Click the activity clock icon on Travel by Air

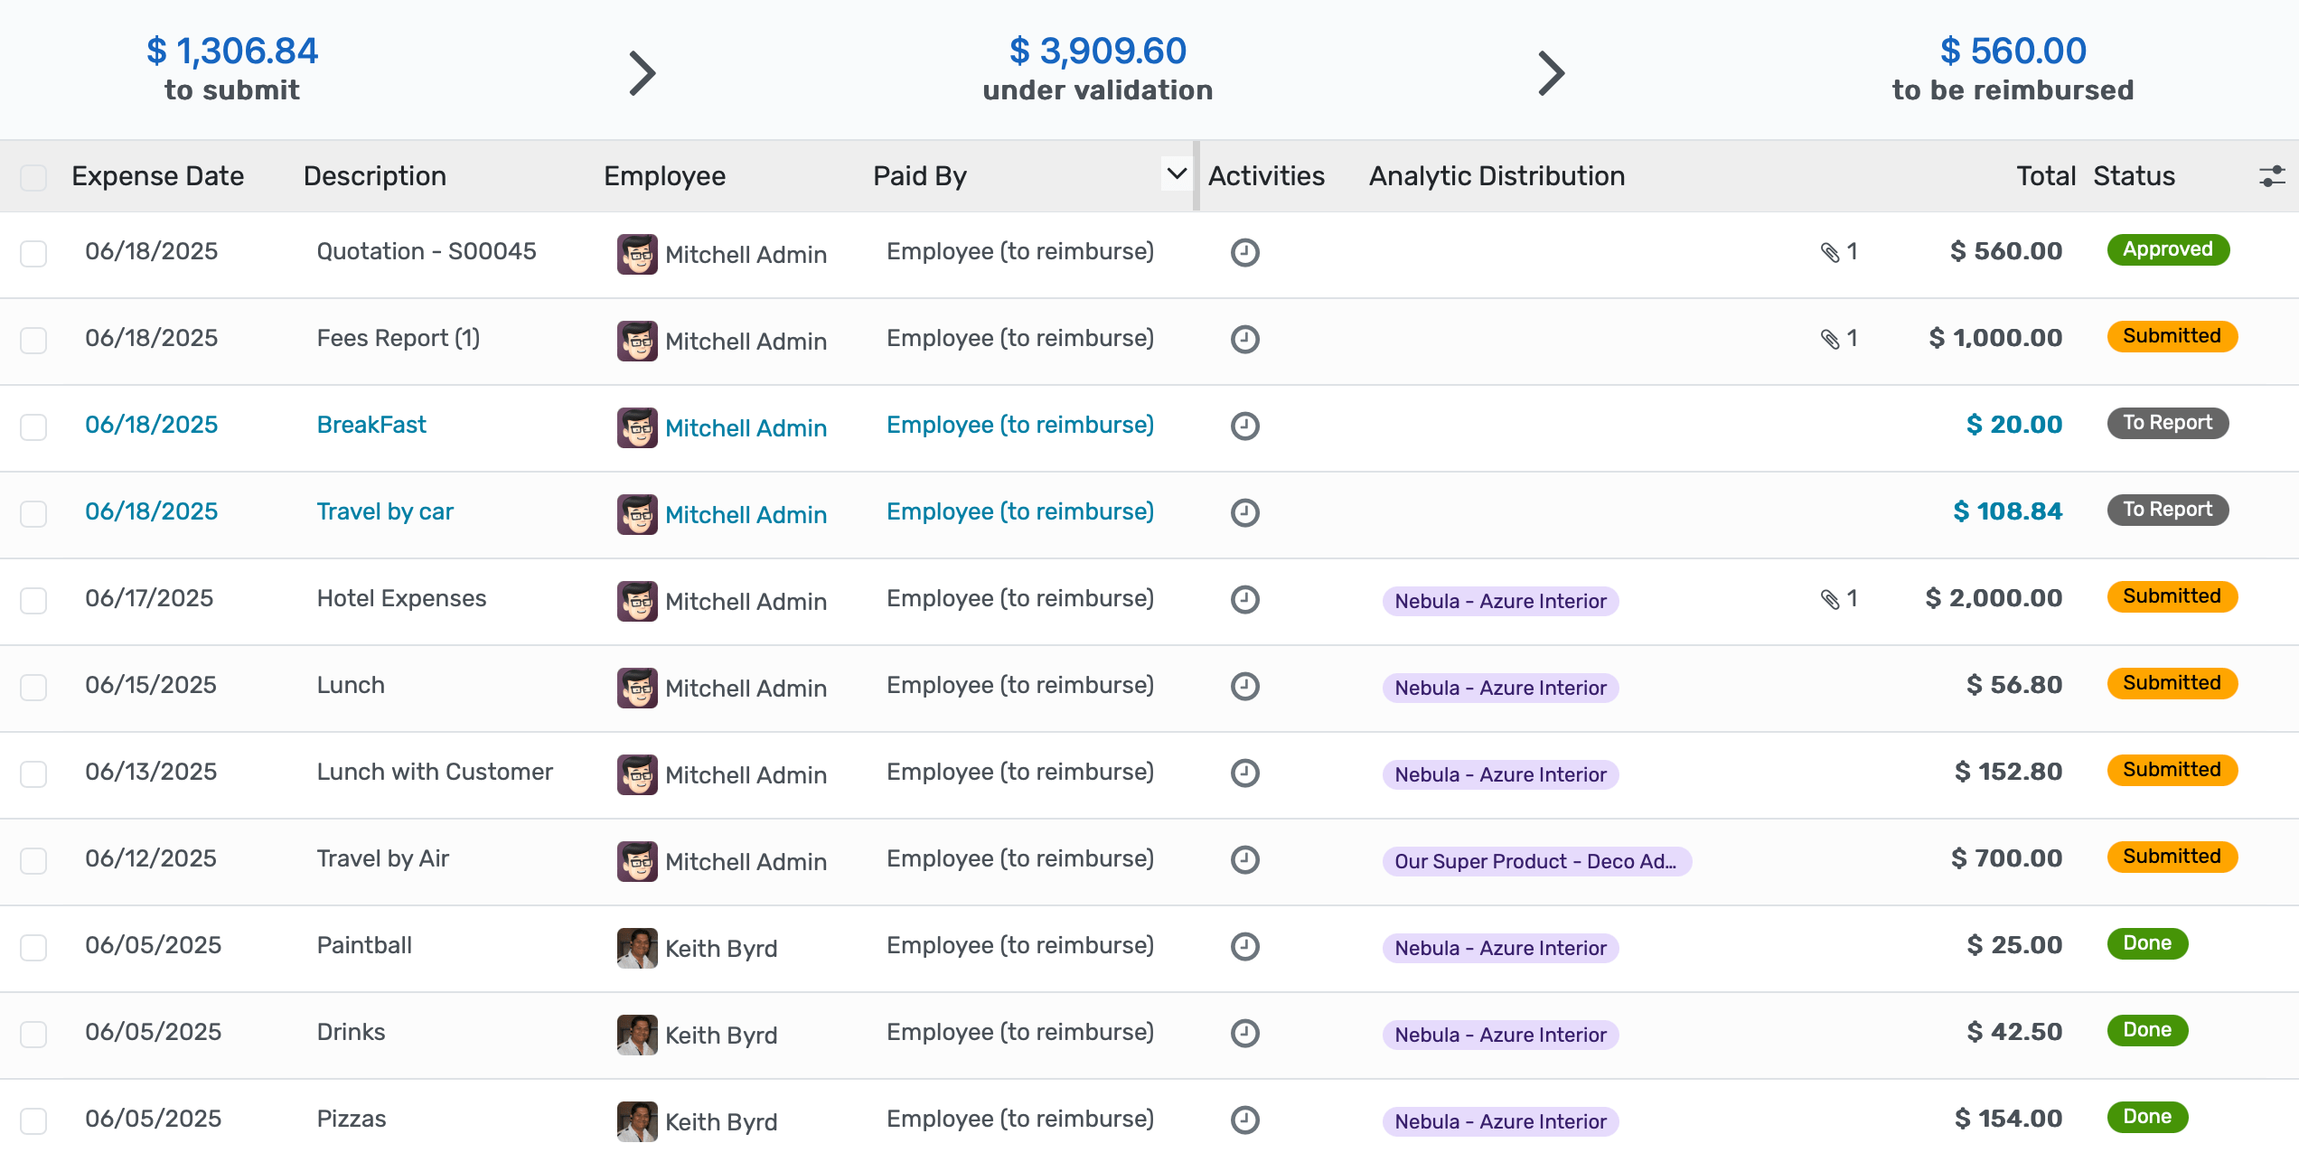[1245, 860]
